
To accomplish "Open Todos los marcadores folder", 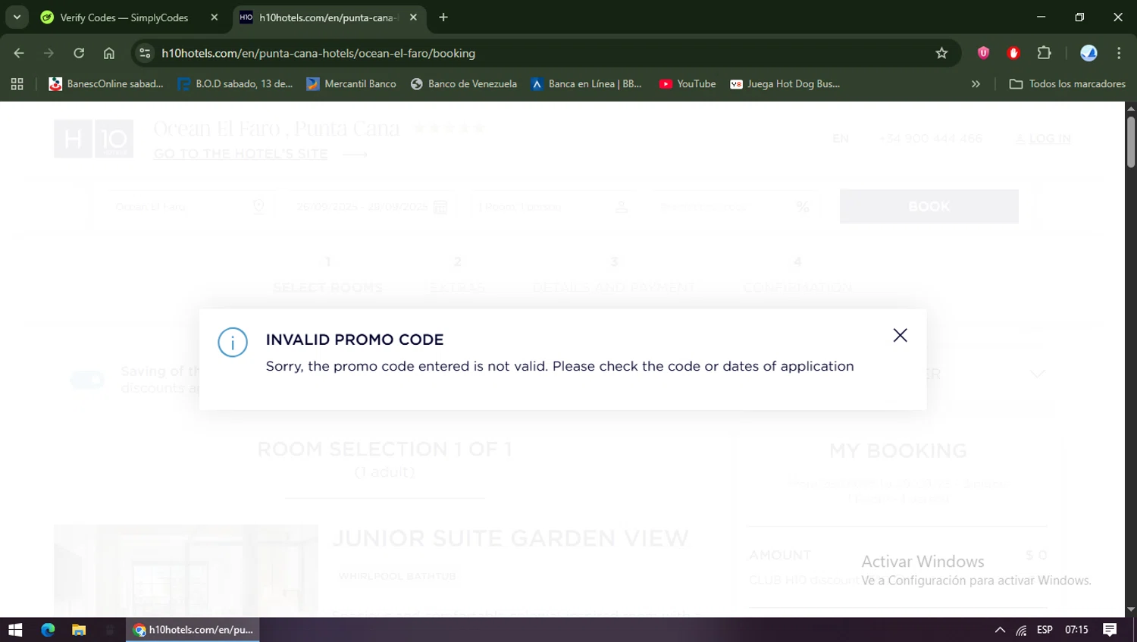I will tap(1067, 84).
